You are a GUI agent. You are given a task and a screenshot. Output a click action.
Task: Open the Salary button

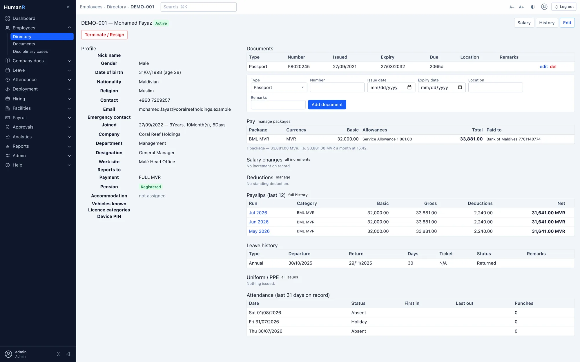point(524,23)
